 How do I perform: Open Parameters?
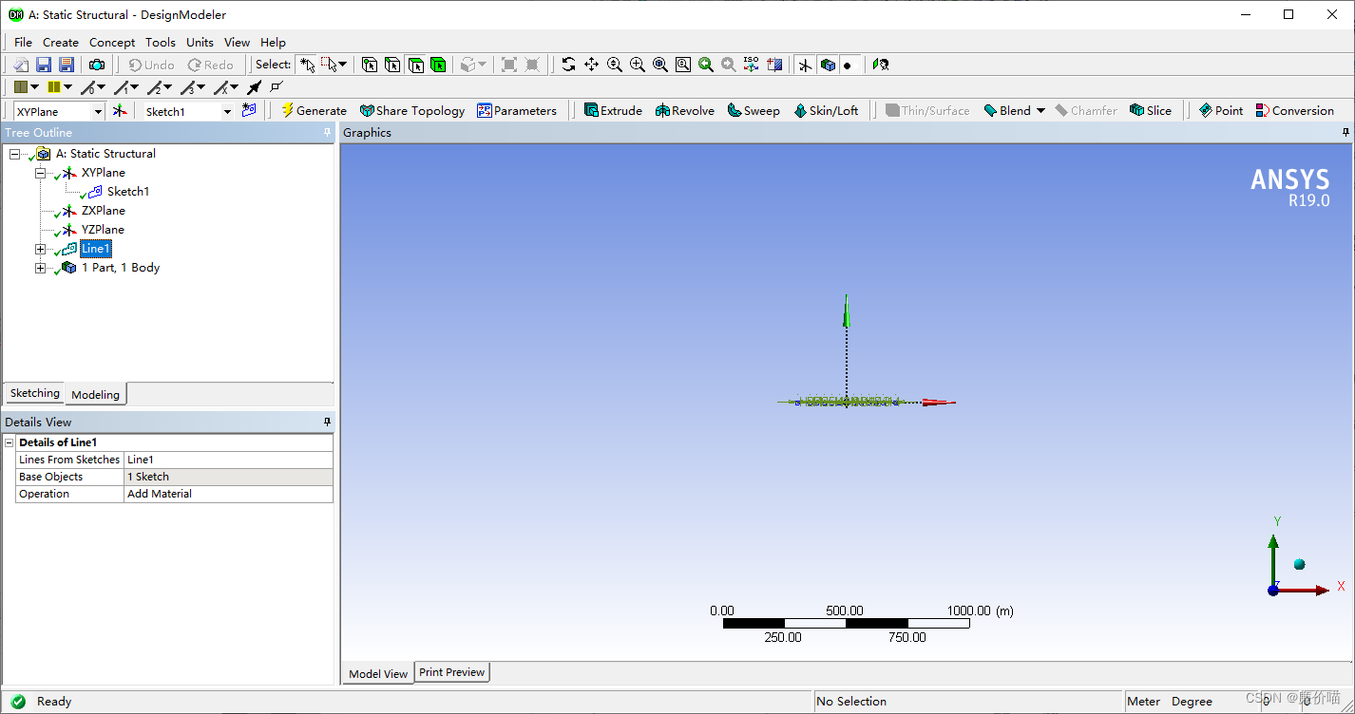click(517, 111)
